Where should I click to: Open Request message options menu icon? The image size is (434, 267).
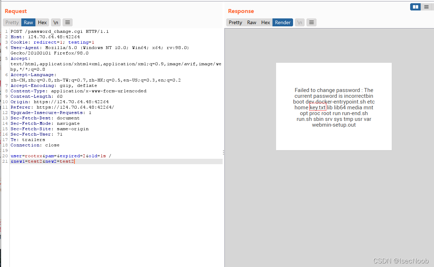[x=68, y=22]
